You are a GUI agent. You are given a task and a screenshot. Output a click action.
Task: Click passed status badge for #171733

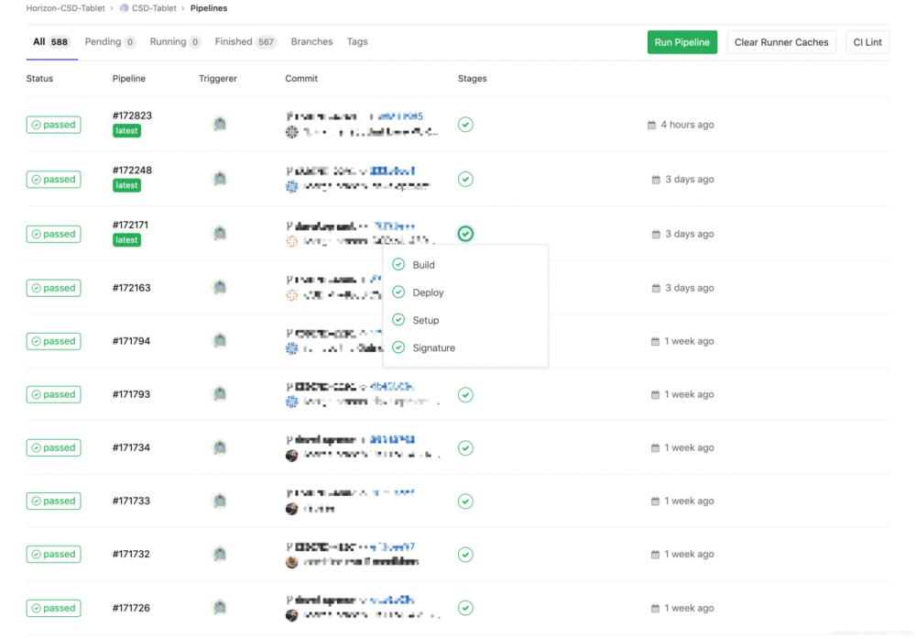tap(53, 501)
